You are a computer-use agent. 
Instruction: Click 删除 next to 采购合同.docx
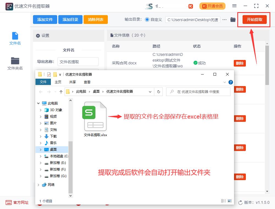point(240,63)
